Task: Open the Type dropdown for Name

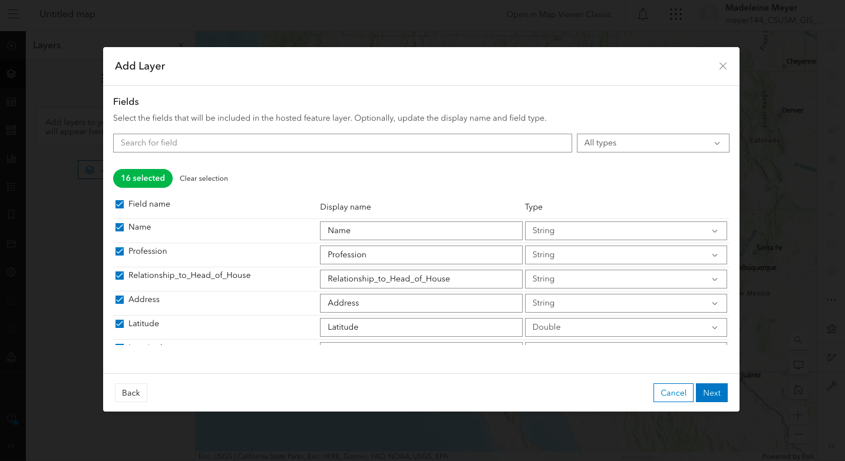Action: pyautogui.click(x=626, y=231)
